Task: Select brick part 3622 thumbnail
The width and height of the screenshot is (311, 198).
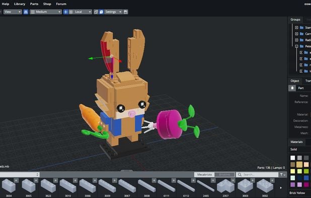Action: point(48,185)
